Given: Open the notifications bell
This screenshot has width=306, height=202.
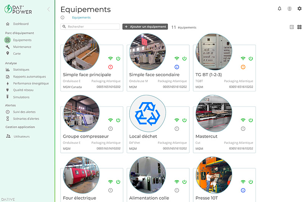Looking at the screenshot, I should (280, 8).
